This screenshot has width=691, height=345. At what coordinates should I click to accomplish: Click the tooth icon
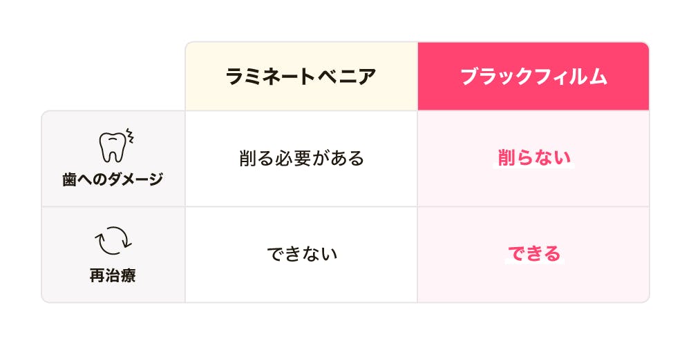point(112,148)
